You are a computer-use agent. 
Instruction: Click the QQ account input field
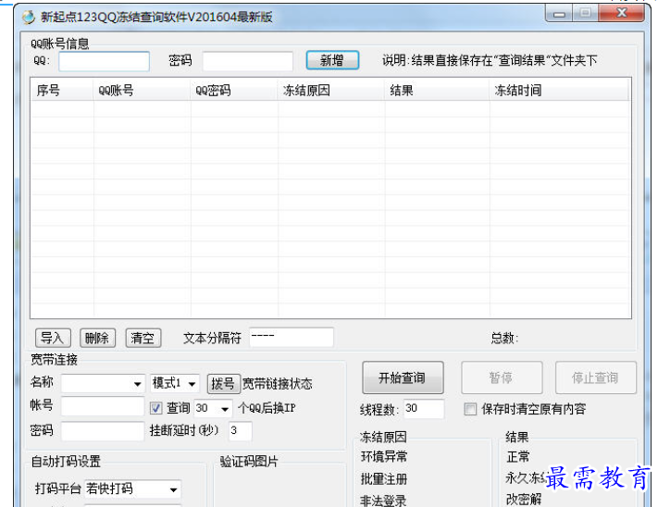pos(104,61)
